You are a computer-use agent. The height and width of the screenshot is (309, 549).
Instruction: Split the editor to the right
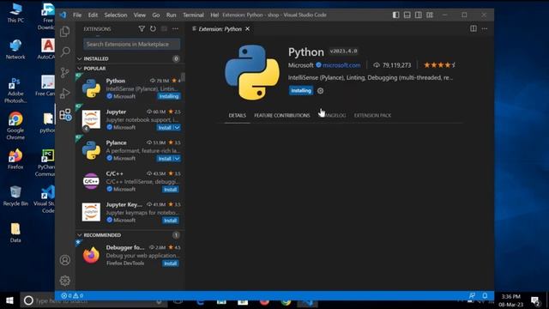click(x=474, y=28)
